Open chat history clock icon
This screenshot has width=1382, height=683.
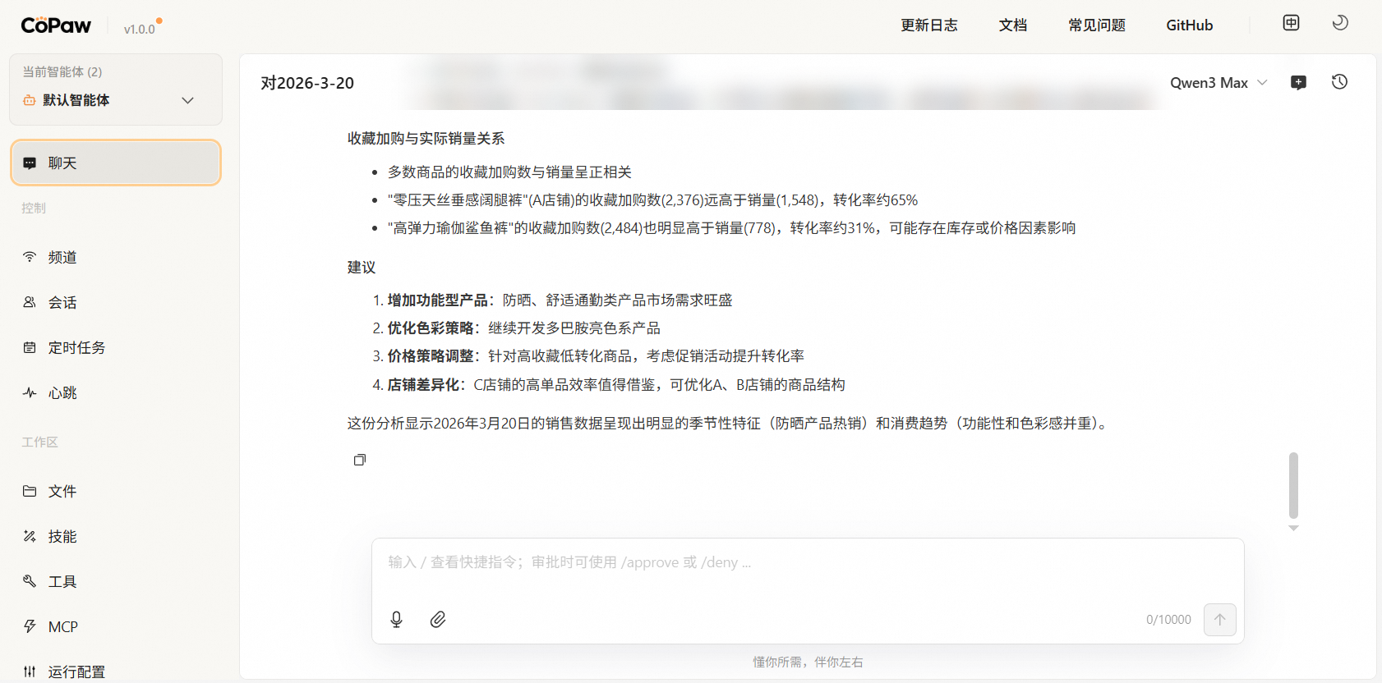click(1339, 82)
